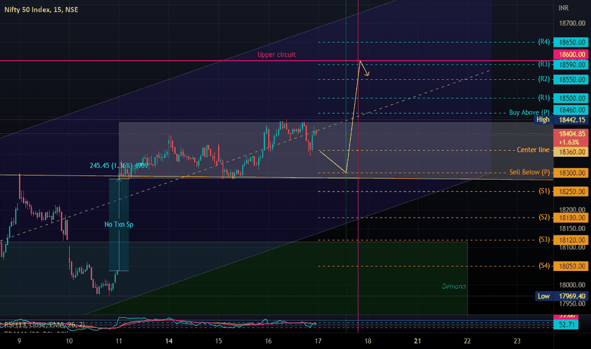Click date 23 on time axis
The height and width of the screenshot is (349, 591).
click(517, 341)
